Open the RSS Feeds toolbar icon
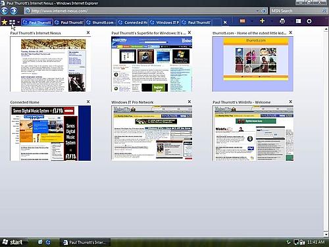Image resolution: width=329 pixels, height=247 pixels. pyautogui.click(x=242, y=21)
